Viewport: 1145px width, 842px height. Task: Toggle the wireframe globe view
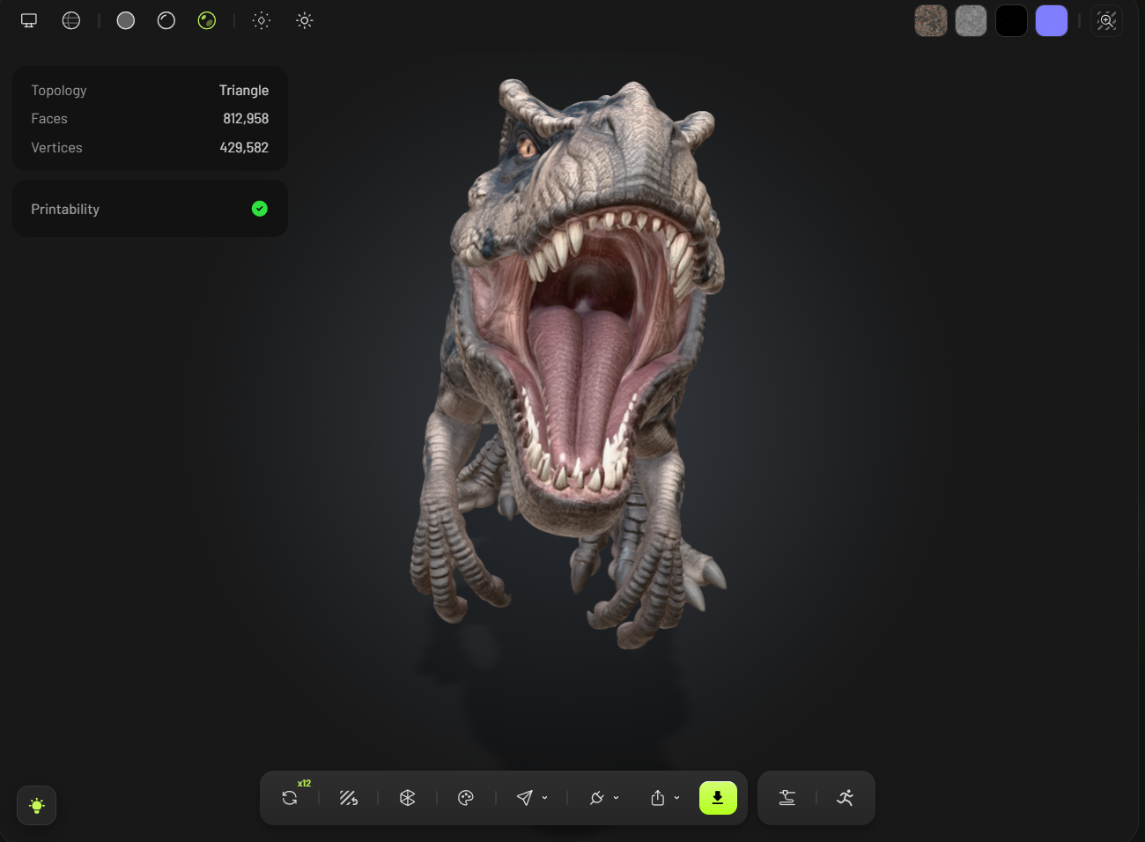(71, 20)
